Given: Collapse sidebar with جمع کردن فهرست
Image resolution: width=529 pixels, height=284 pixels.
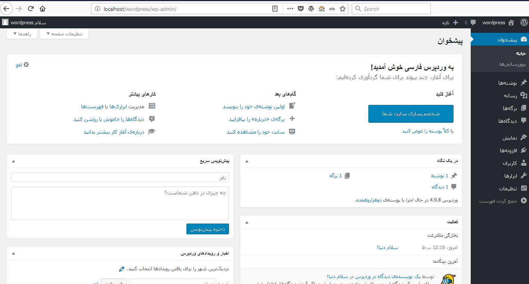Looking at the screenshot, I should pyautogui.click(x=503, y=201).
